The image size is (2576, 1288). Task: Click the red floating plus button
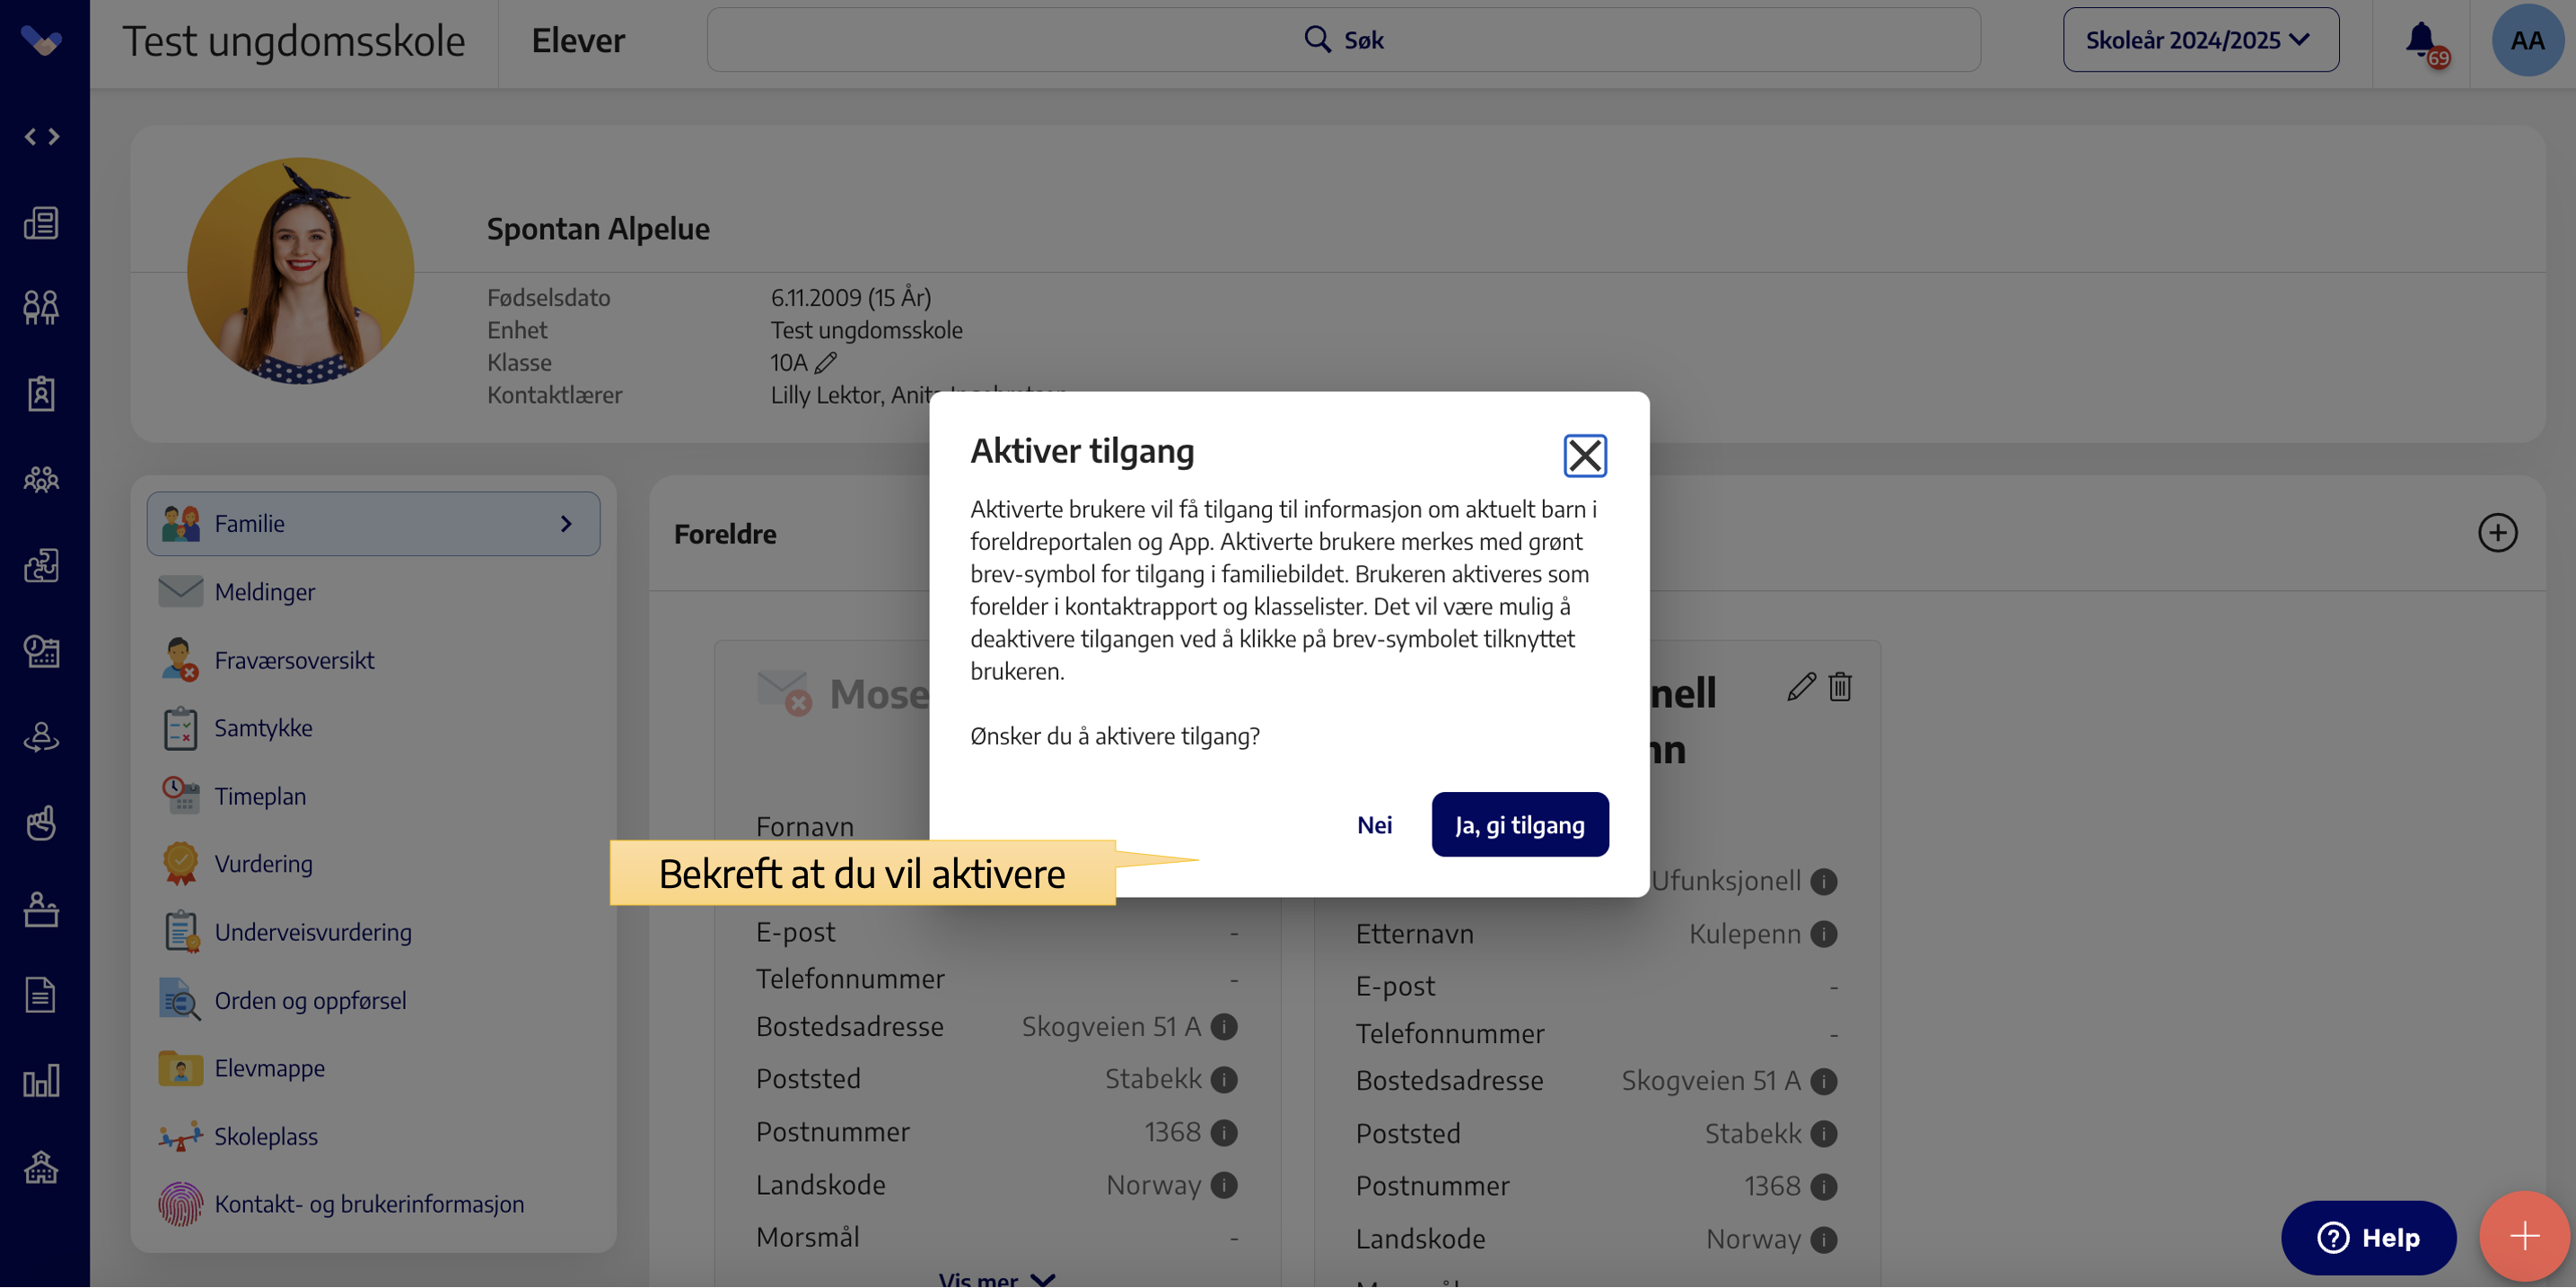[2523, 1235]
